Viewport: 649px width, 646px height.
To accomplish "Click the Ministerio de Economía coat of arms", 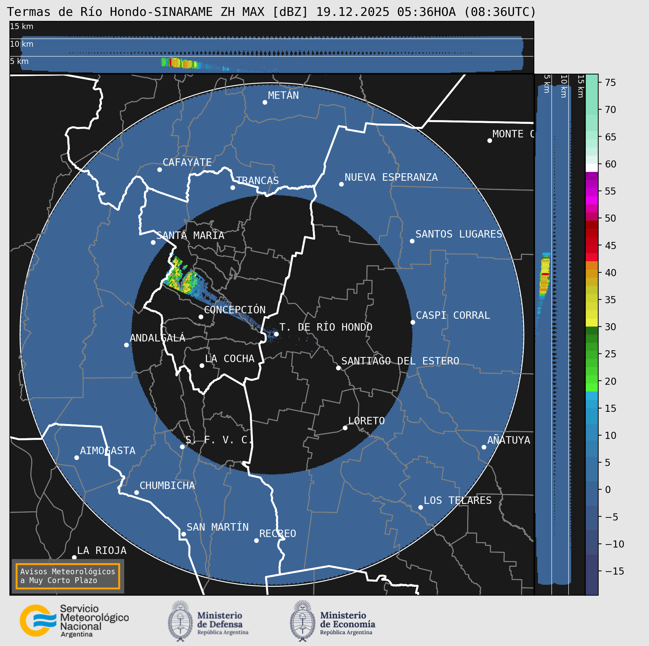I will pyautogui.click(x=302, y=621).
